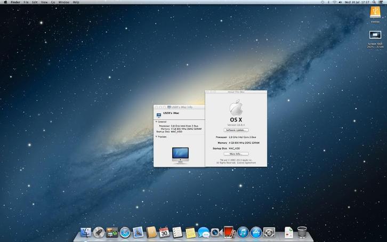Click the OS X version text
The width and height of the screenshot is (387, 242).
236,125
